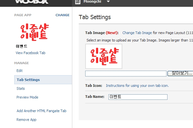
Task: Click the Change Tab Image link
Action: (x=137, y=33)
